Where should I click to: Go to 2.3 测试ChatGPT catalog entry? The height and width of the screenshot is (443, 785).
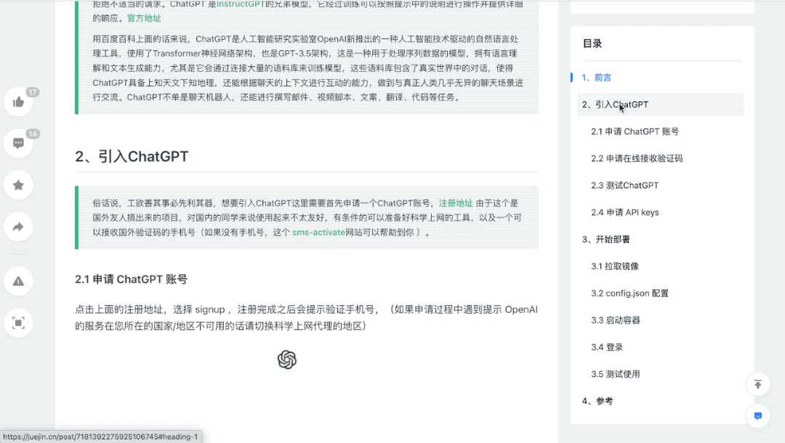[x=625, y=185]
